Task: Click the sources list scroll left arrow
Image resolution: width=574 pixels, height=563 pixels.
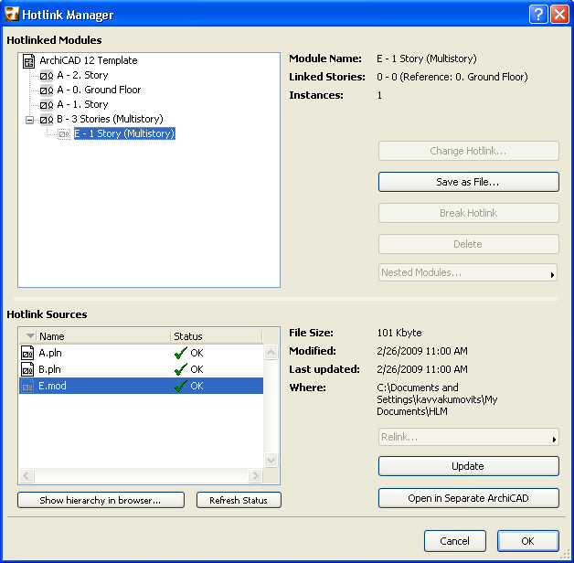Action: (x=27, y=476)
